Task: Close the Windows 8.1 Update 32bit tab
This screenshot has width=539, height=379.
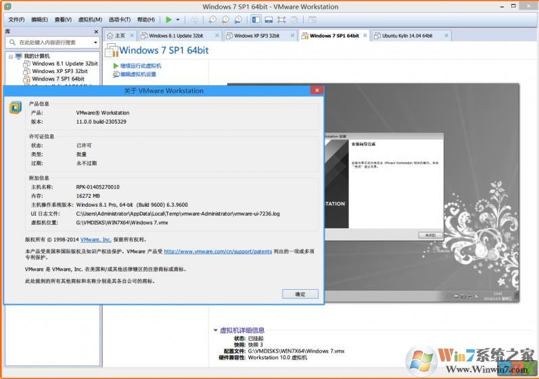Action: [x=217, y=35]
